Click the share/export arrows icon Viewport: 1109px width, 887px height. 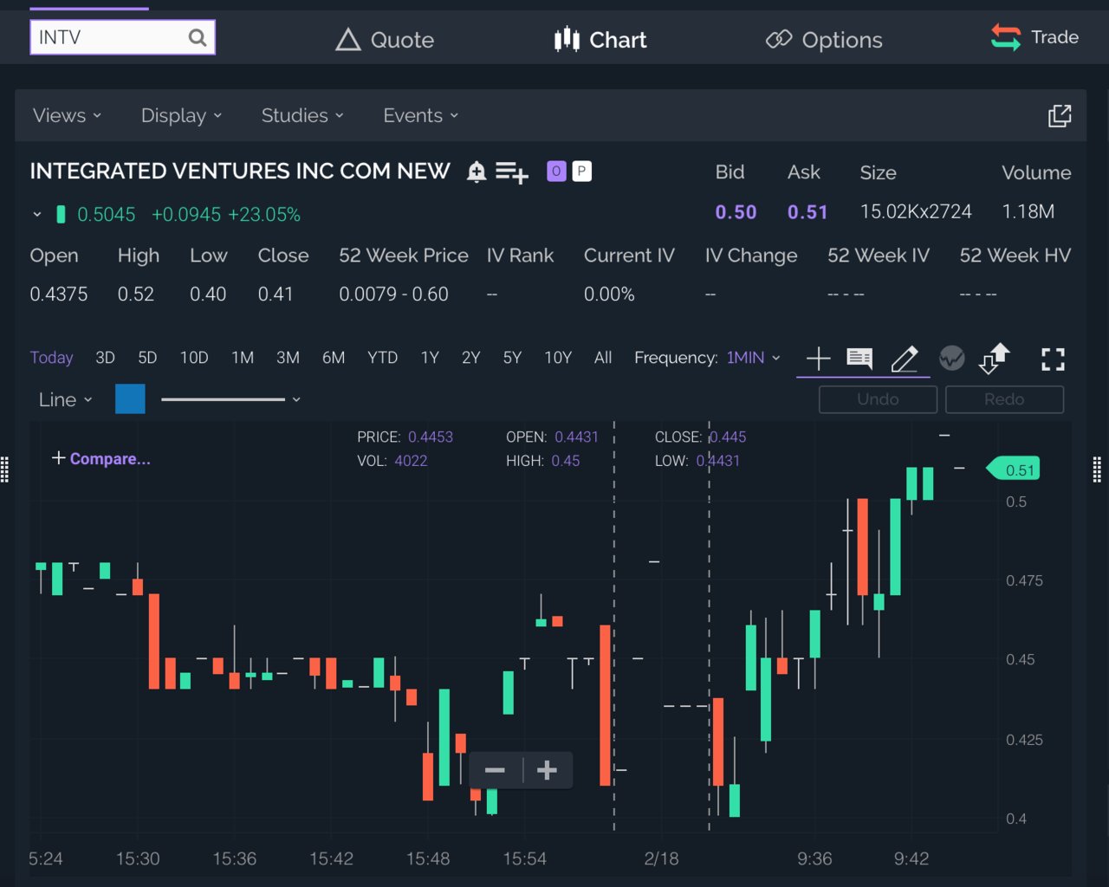(x=995, y=358)
